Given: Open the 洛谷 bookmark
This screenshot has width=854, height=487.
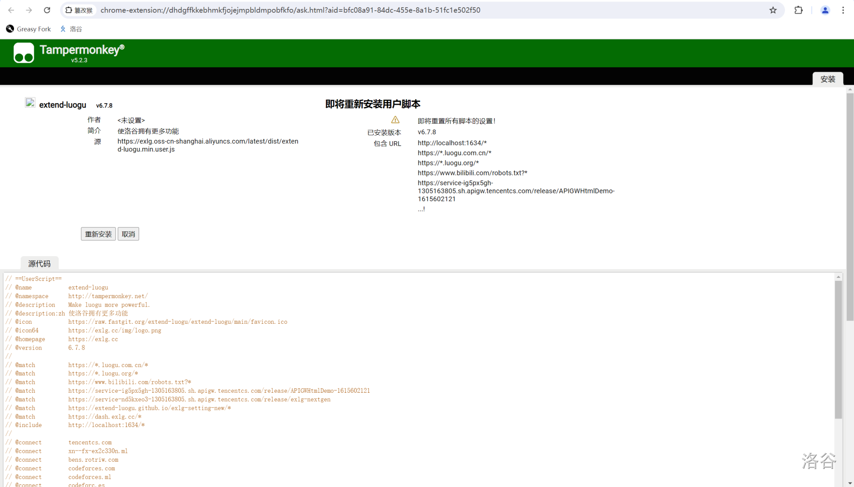Looking at the screenshot, I should pyautogui.click(x=71, y=29).
